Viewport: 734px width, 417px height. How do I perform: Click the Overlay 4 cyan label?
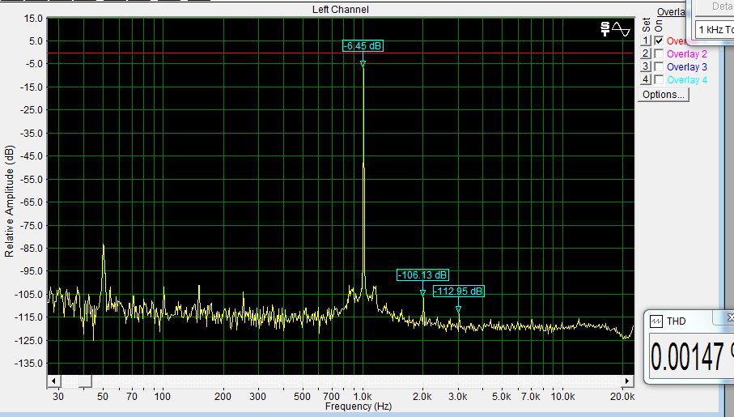(x=687, y=80)
